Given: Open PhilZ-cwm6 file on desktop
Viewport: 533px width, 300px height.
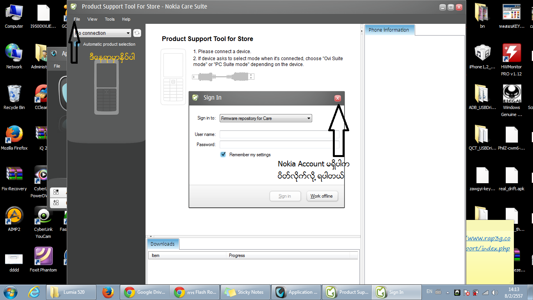Looking at the screenshot, I should 511,138.
